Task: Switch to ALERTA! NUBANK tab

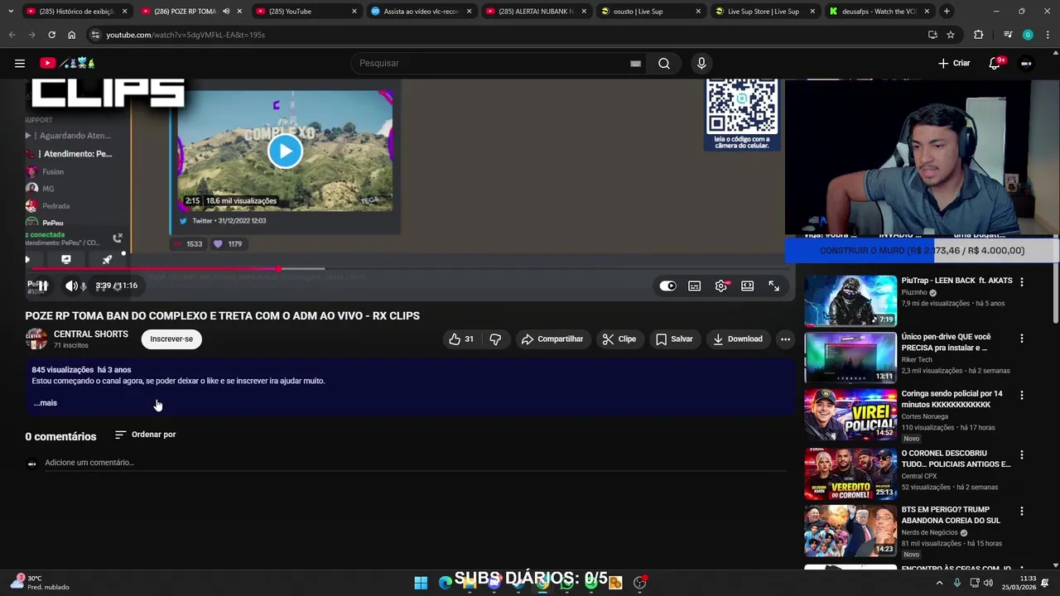Action: coord(536,12)
